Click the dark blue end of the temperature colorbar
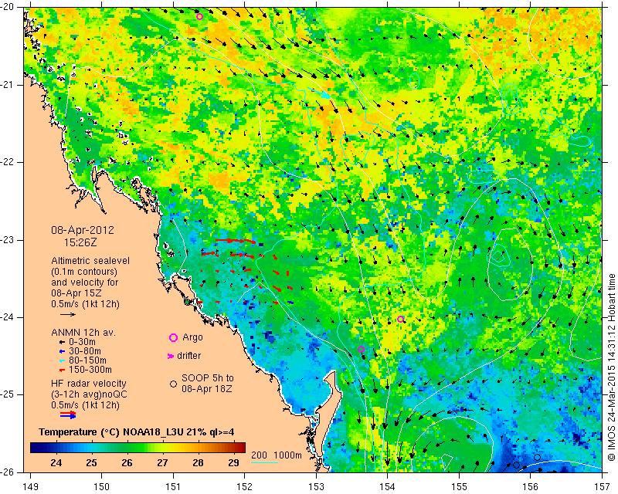The image size is (618, 494). click(x=35, y=448)
